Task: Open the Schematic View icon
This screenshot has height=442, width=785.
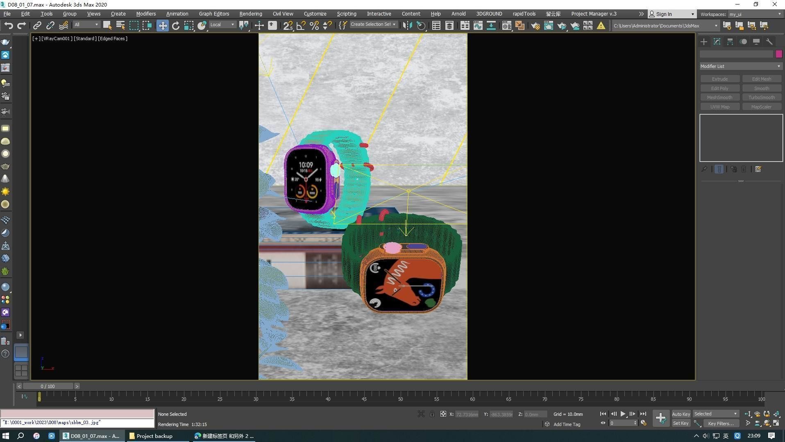Action: pos(491,26)
